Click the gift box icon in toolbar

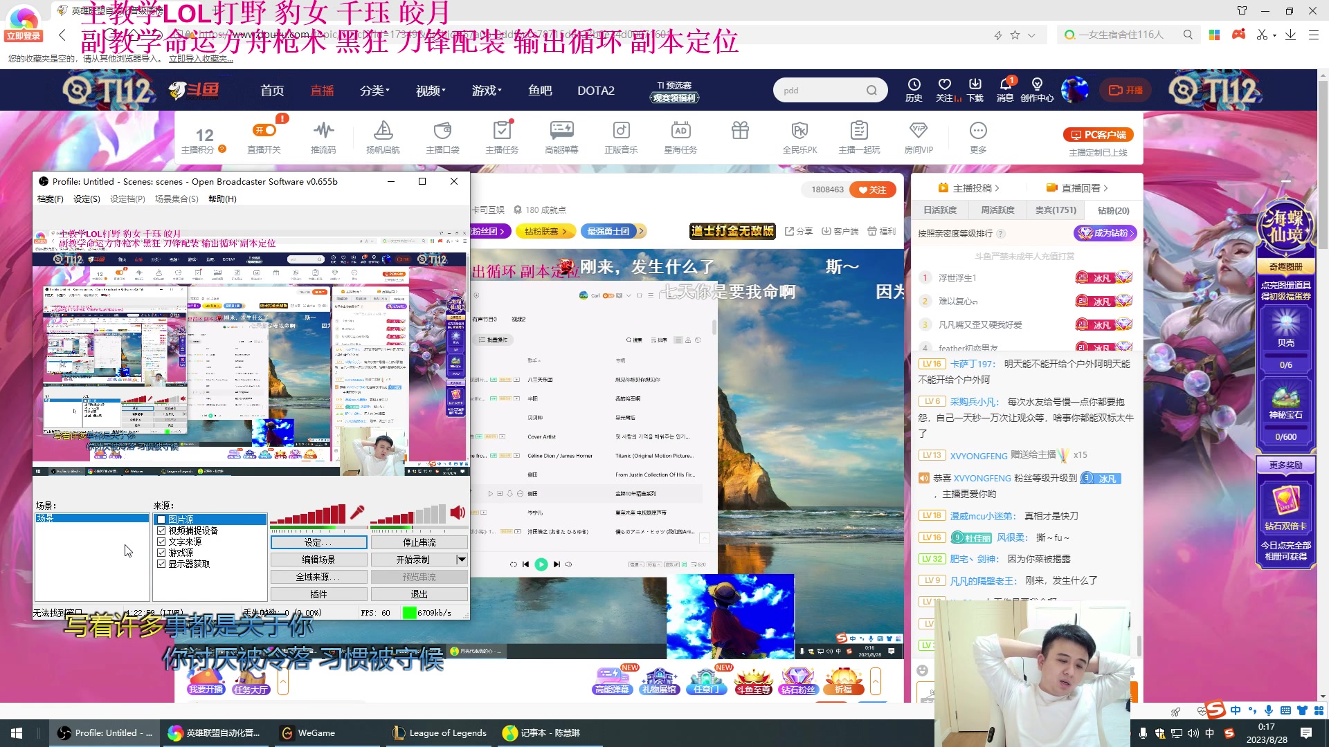(740, 130)
